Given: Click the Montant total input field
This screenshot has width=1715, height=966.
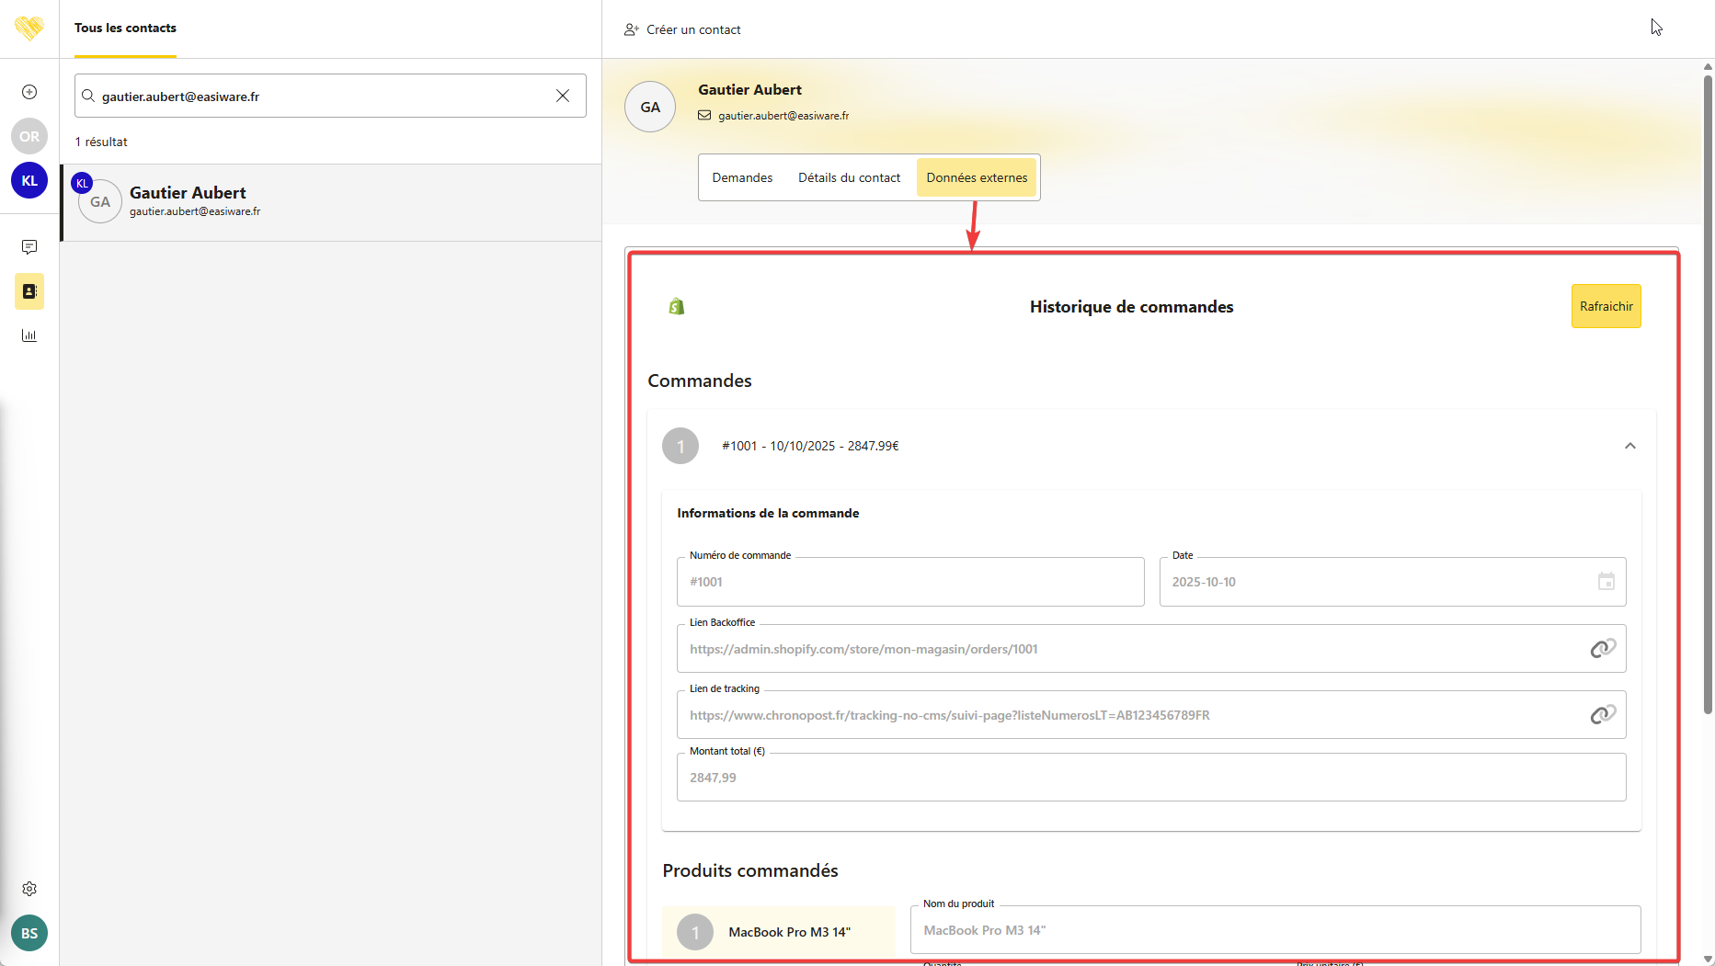Looking at the screenshot, I should pos(1150,778).
